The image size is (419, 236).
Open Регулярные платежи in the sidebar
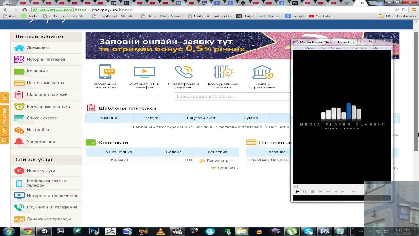click(46, 107)
